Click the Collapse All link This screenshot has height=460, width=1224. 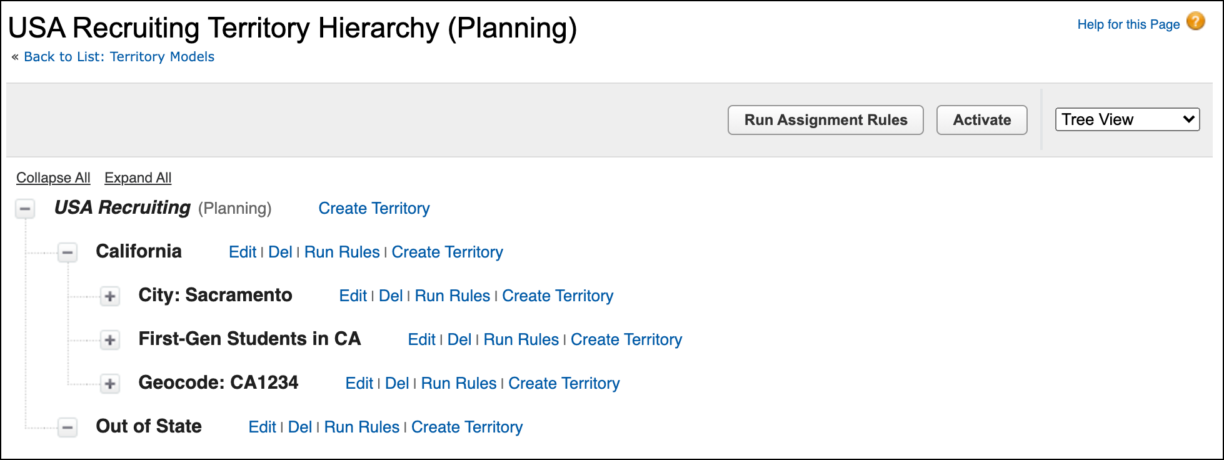tap(53, 177)
